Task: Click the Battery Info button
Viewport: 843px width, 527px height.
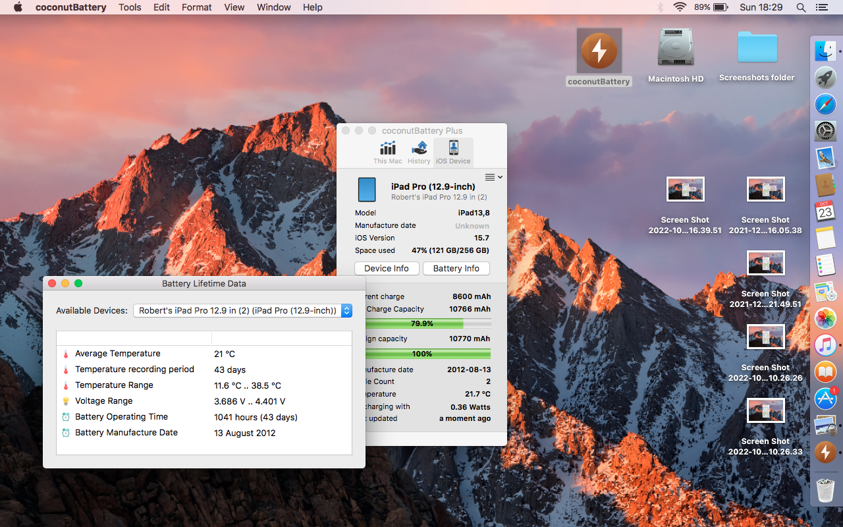Action: point(456,268)
